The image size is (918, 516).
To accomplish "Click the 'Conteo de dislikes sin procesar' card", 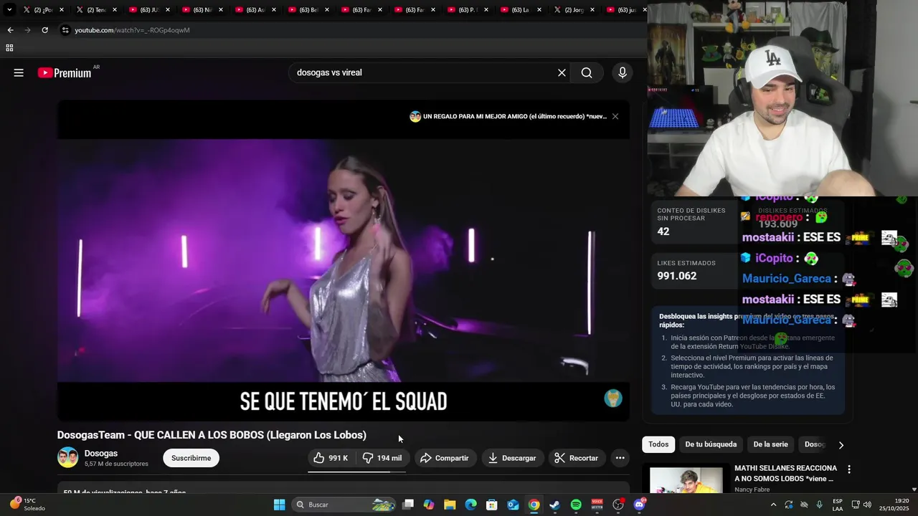I will pyautogui.click(x=694, y=222).
